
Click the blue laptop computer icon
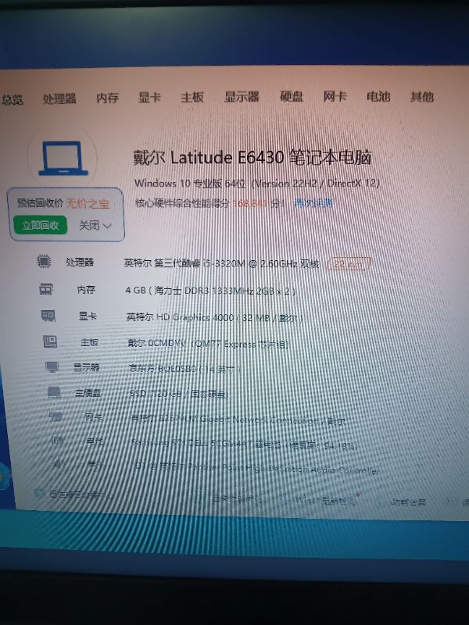63,159
